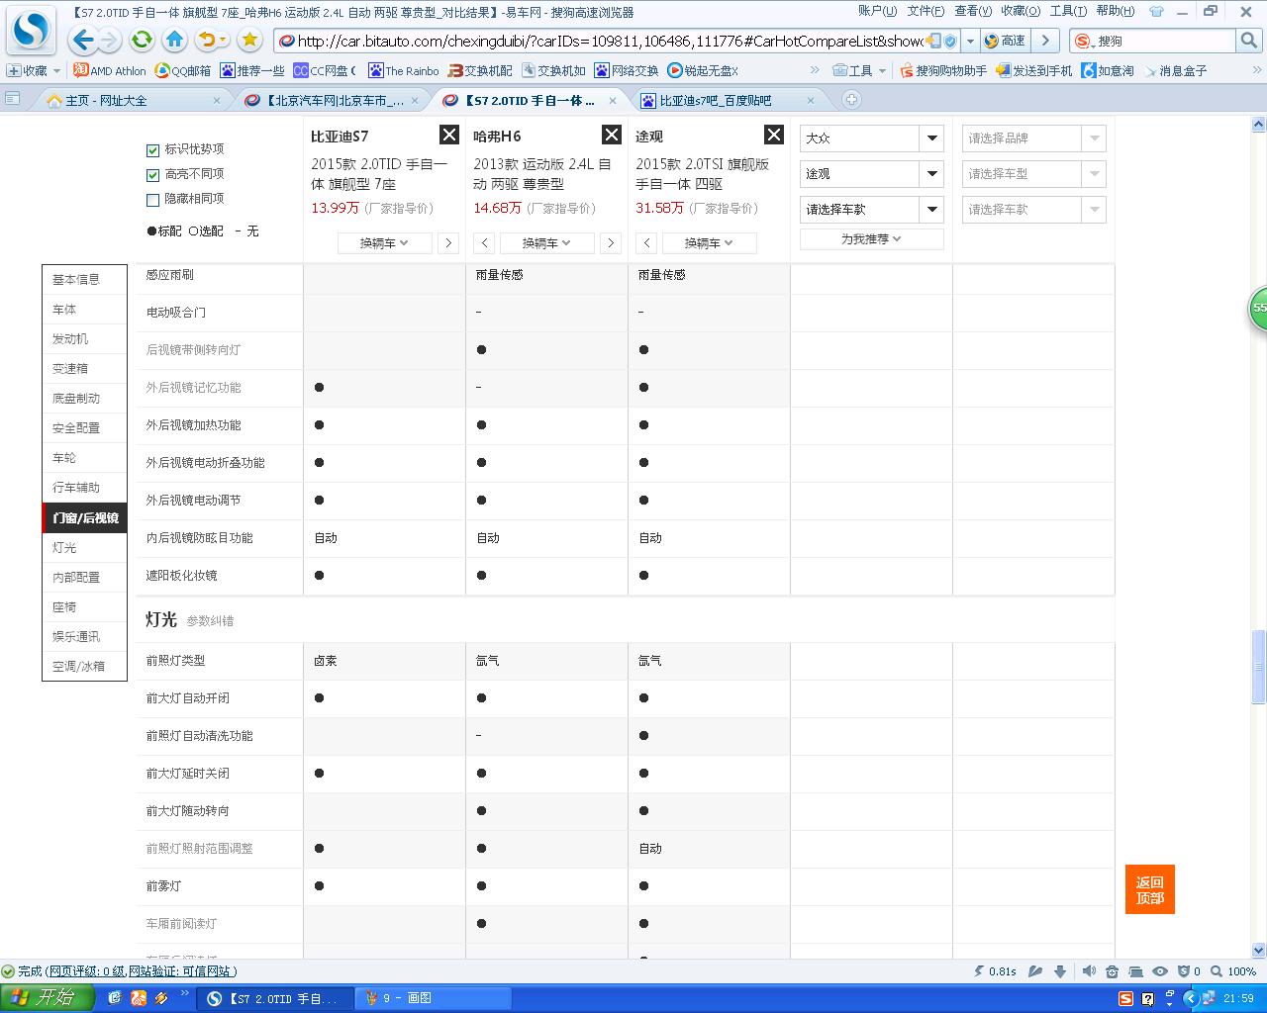The image size is (1267, 1013).
Task: Open 换辆车 dropdown under 途观
Action: pyautogui.click(x=710, y=243)
